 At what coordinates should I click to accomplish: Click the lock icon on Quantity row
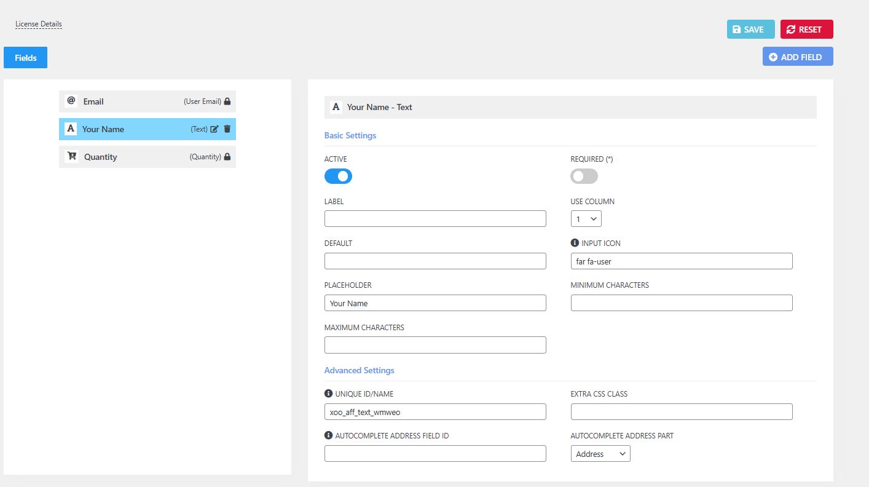(227, 157)
